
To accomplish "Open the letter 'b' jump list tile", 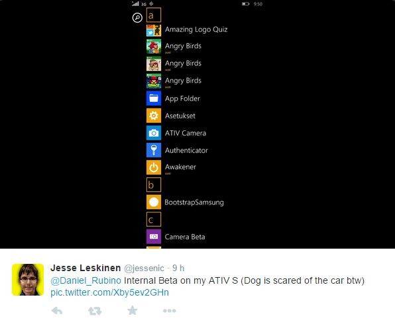I will [x=154, y=184].
